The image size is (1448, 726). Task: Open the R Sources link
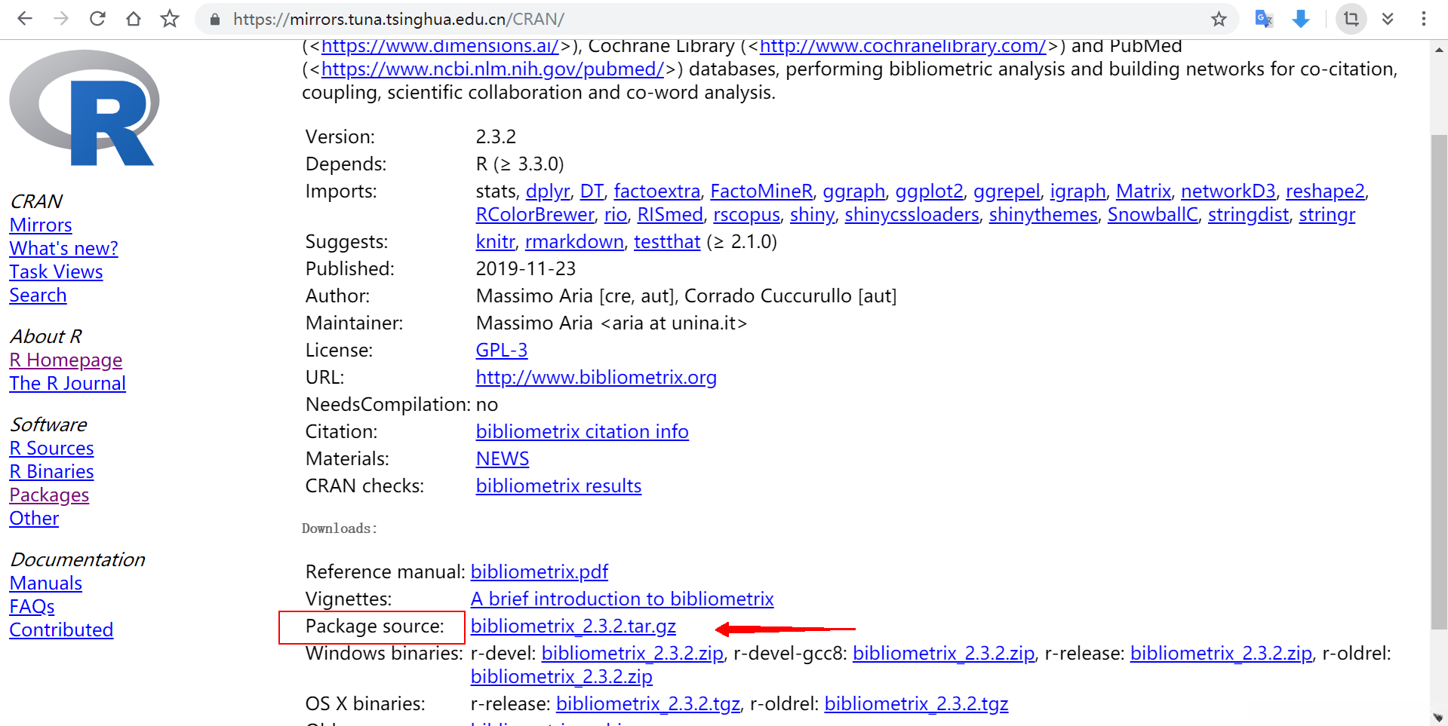[x=51, y=449]
